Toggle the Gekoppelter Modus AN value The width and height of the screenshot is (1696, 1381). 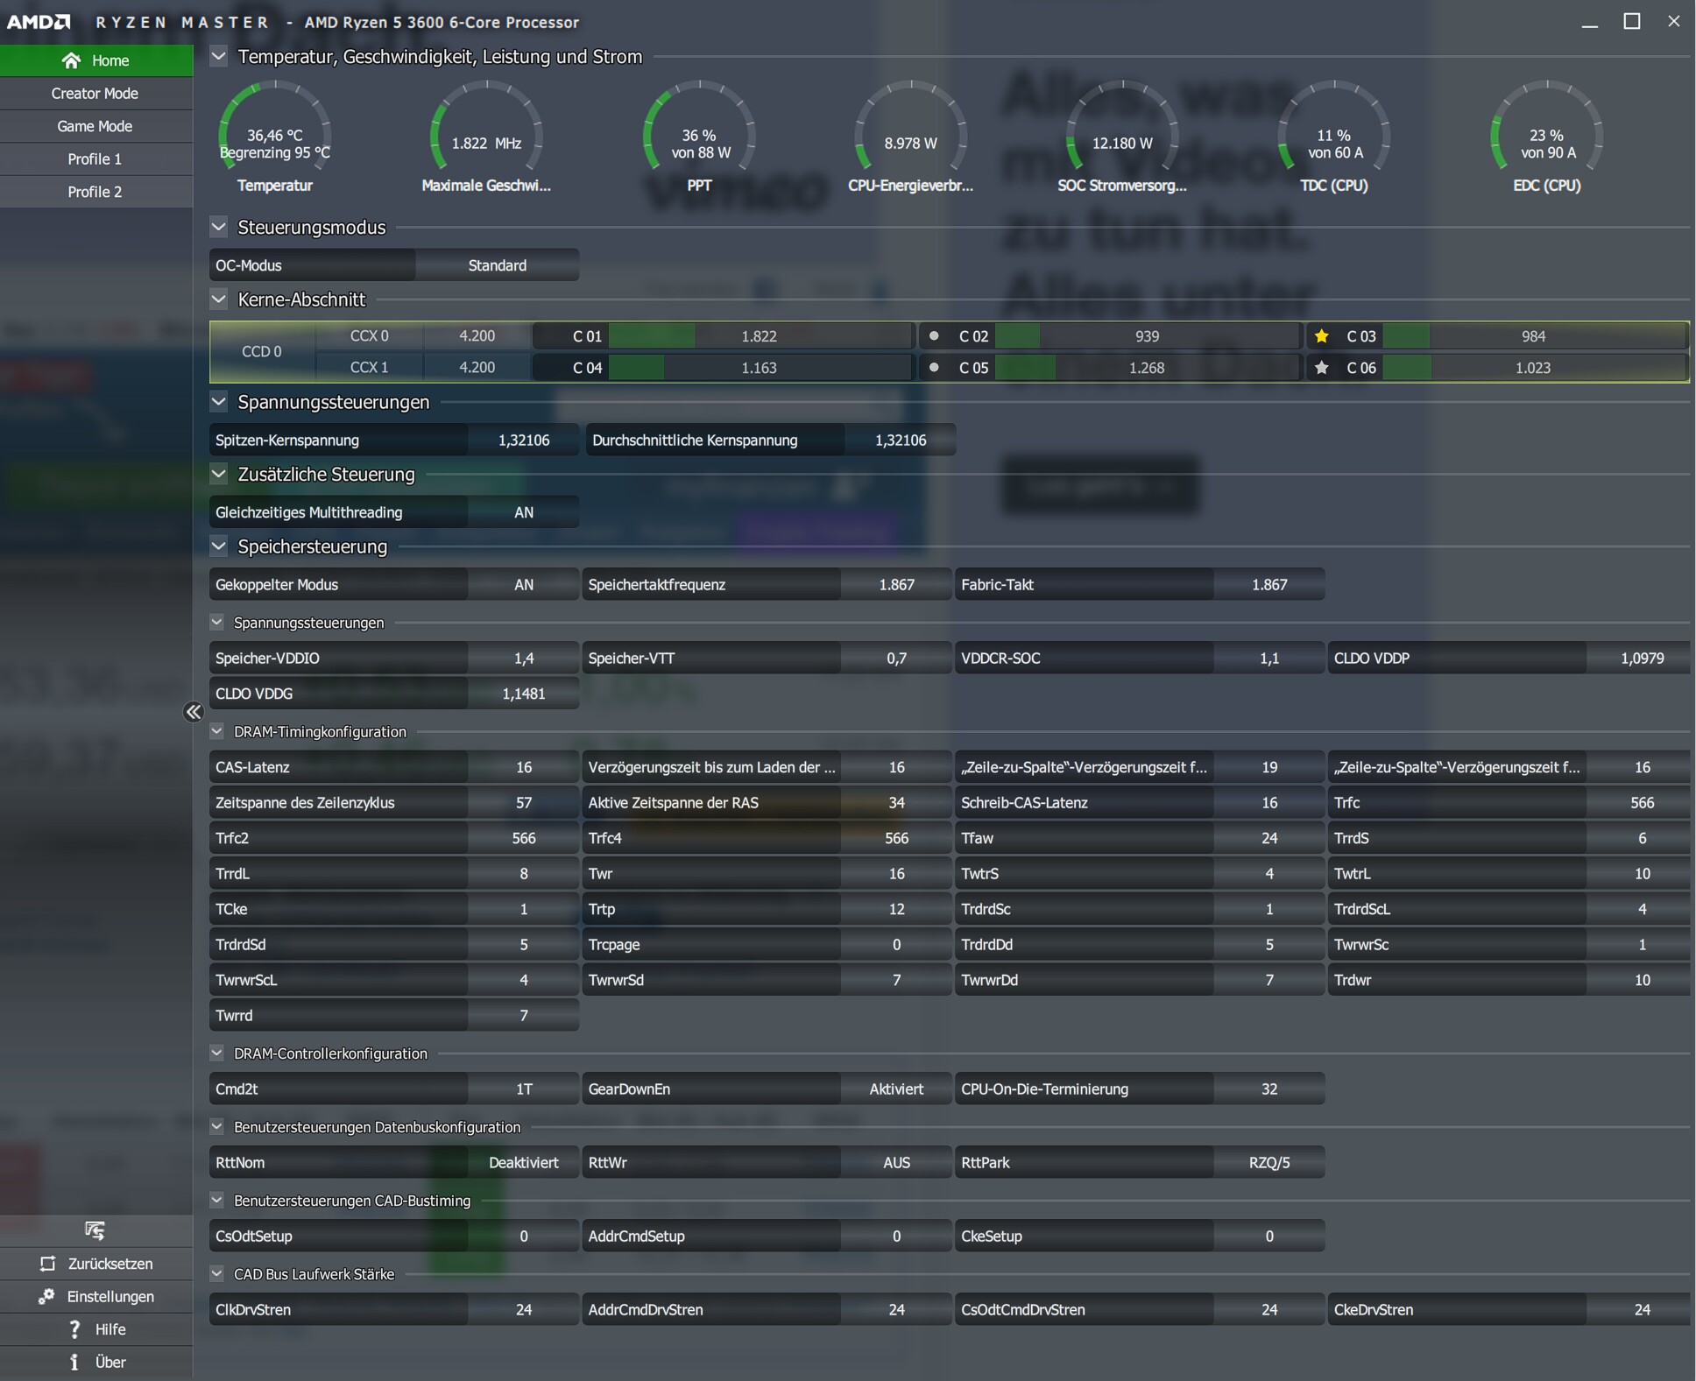point(523,585)
